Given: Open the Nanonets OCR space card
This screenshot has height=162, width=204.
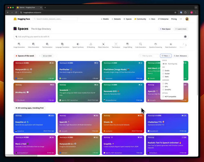Looking at the screenshot, I should 123,92.
